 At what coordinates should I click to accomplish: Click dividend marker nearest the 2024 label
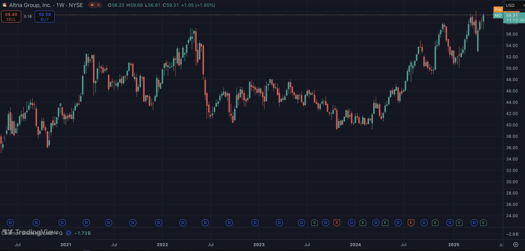click(x=352, y=222)
